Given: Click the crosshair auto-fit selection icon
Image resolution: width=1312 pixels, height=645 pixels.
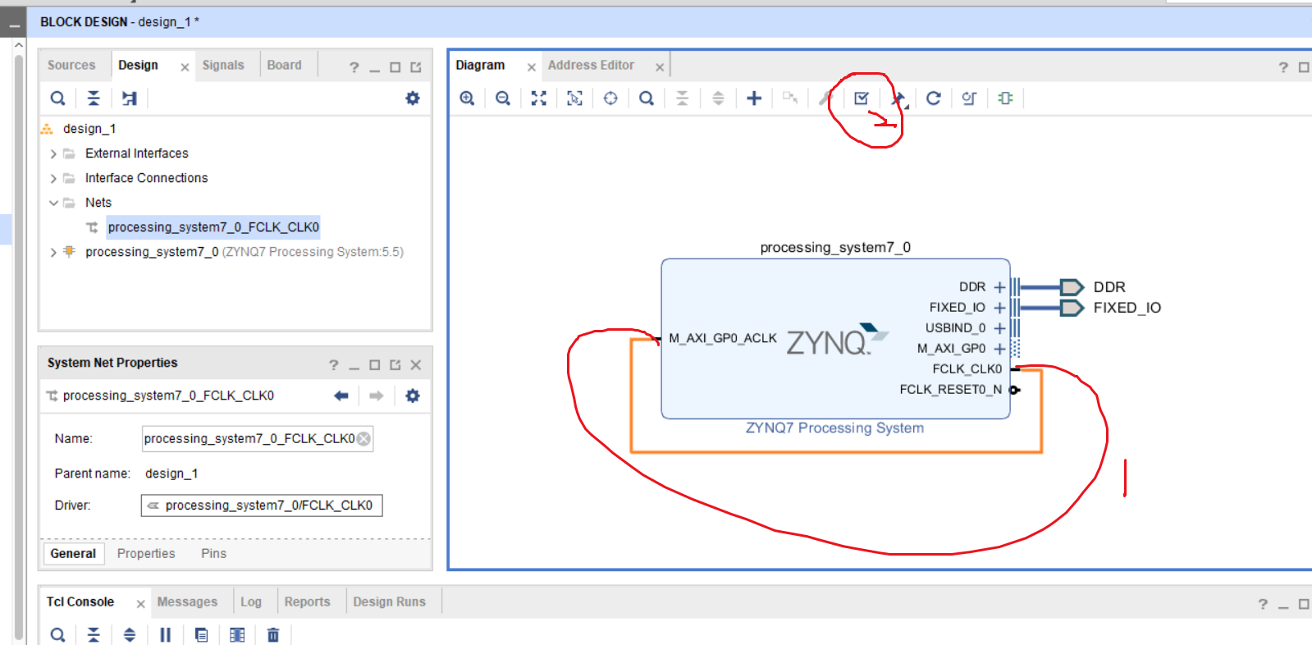Looking at the screenshot, I should (x=610, y=98).
